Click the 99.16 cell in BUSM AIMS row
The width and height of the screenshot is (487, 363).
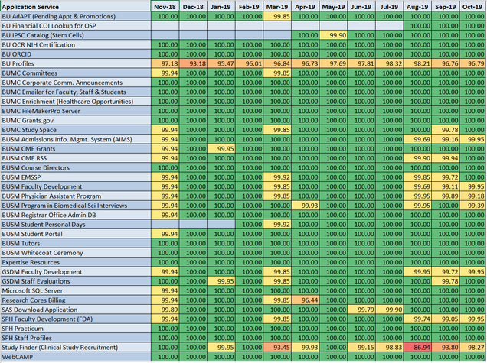click(x=446, y=139)
